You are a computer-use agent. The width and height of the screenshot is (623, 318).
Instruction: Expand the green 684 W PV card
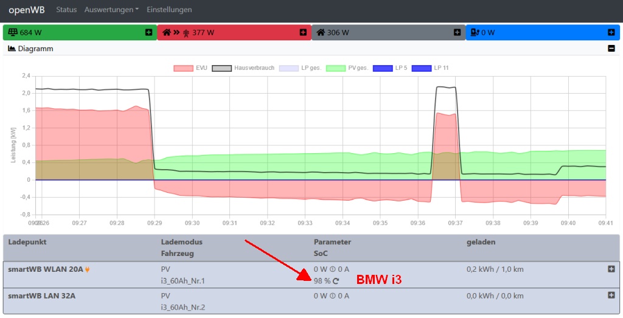tap(149, 32)
